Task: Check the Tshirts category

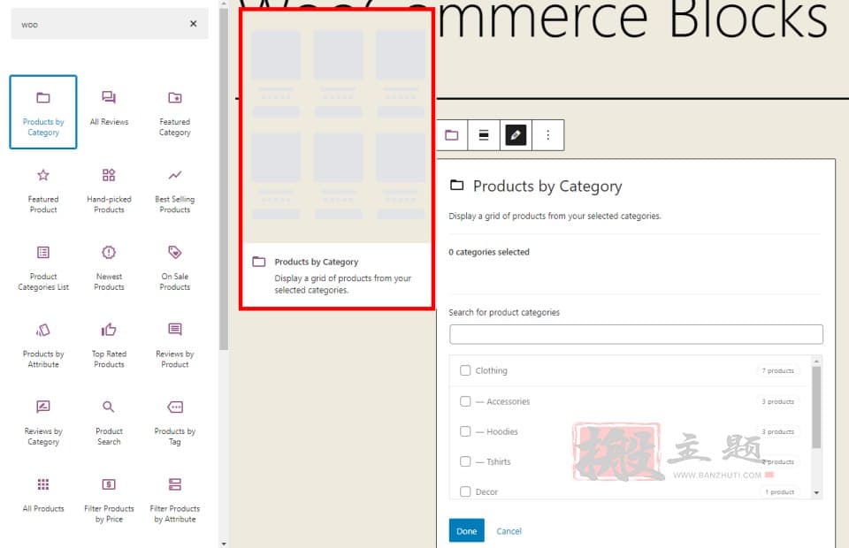Action: [465, 461]
